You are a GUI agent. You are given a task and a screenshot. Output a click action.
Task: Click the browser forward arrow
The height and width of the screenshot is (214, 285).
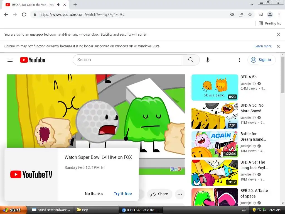[15, 14]
